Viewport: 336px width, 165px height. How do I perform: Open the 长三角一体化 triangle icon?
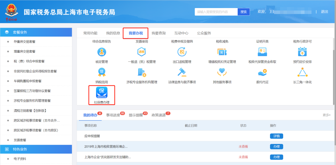(x=302, y=72)
